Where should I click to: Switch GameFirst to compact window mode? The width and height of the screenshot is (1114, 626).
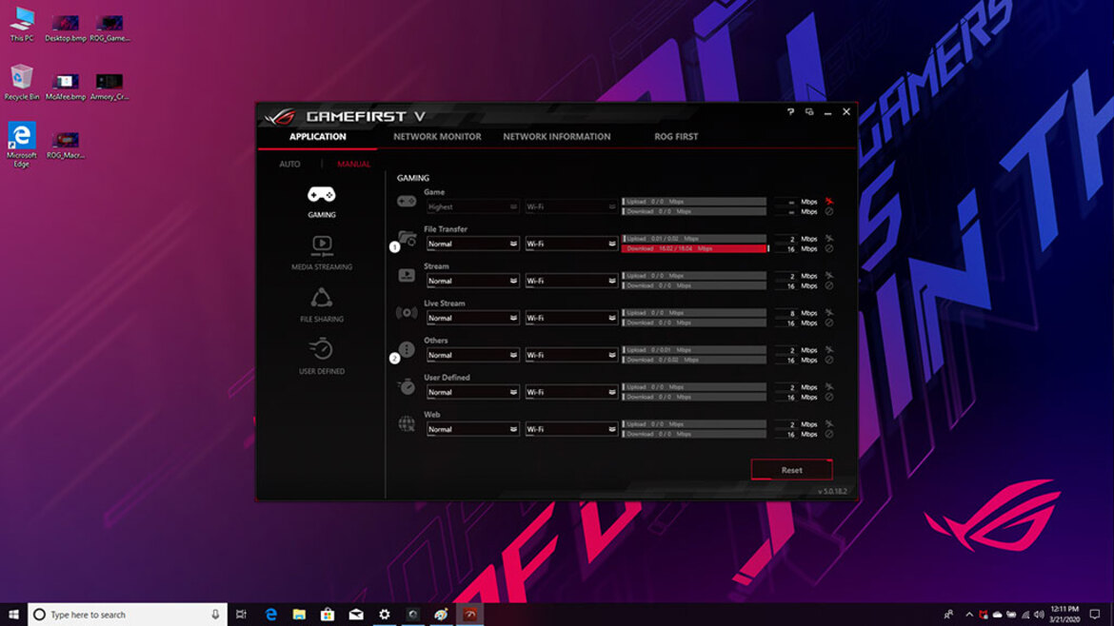(809, 112)
